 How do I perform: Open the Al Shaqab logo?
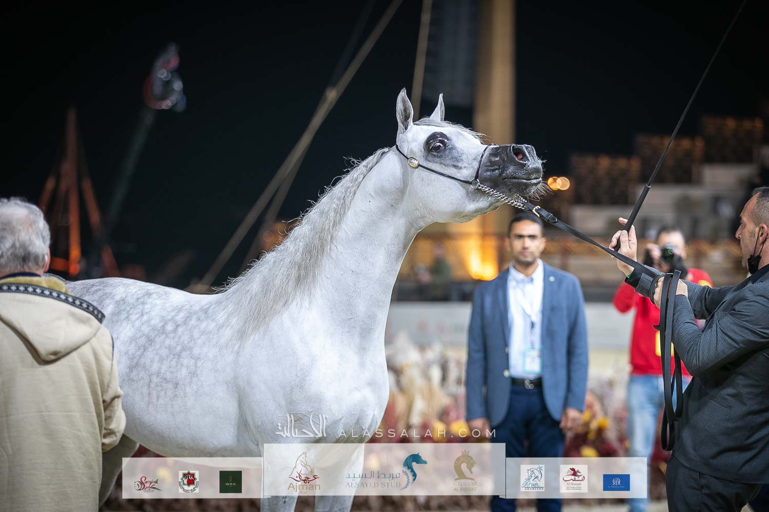(574, 478)
